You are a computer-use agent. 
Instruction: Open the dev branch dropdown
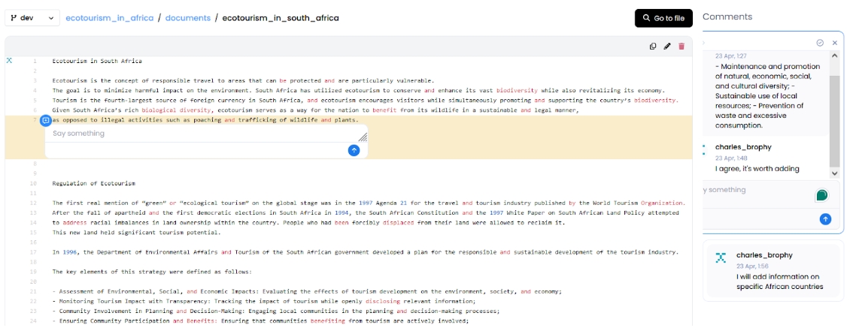pyautogui.click(x=32, y=18)
